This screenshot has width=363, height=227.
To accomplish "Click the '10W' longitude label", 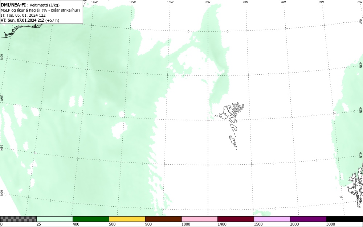I will point(170,2).
